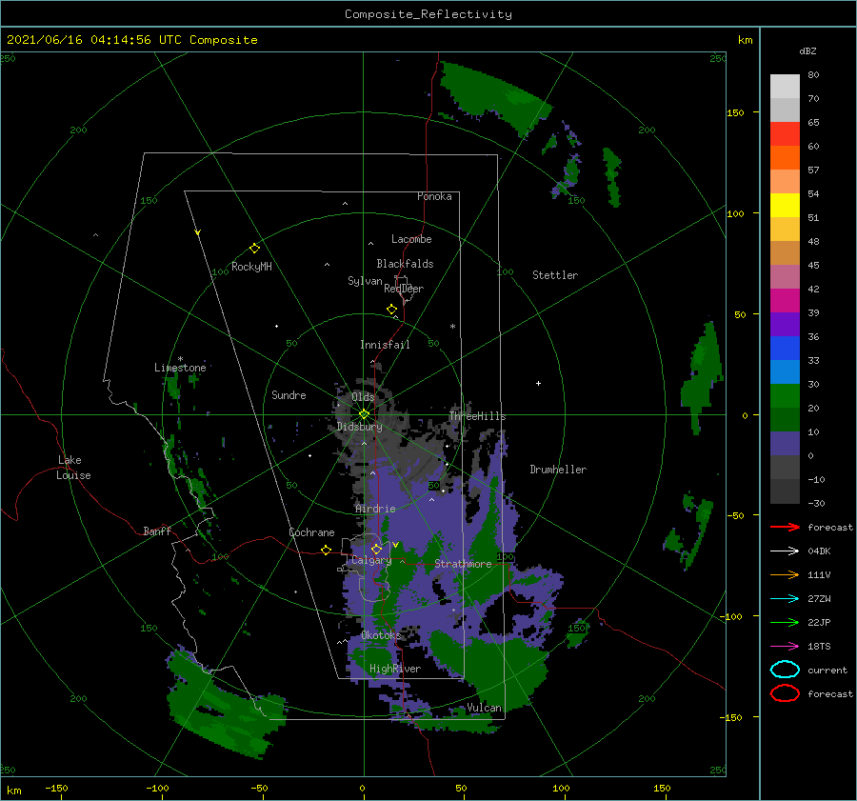Click the red forecast ellipse icon
The height and width of the screenshot is (801, 857).
tap(785, 693)
